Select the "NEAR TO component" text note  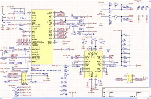click(x=82, y=34)
